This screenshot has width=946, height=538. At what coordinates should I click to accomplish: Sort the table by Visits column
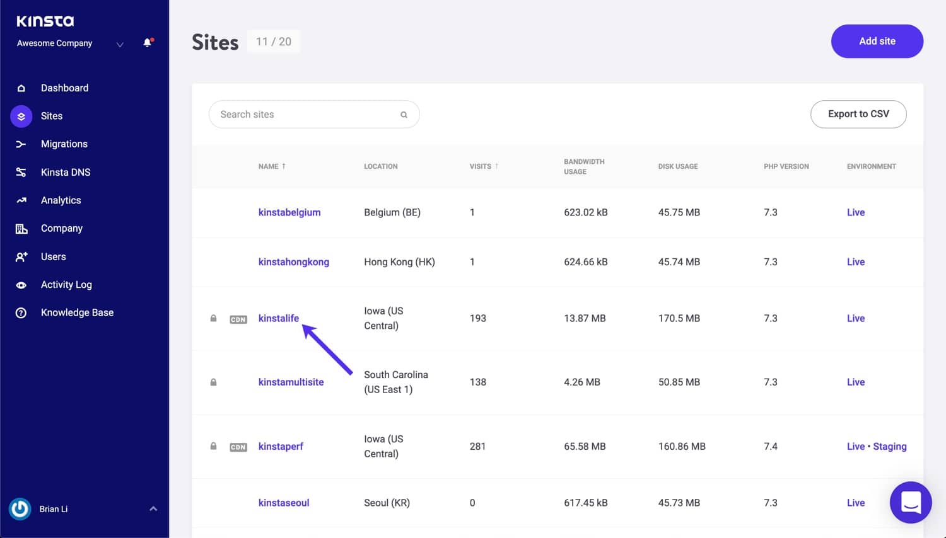pos(484,166)
